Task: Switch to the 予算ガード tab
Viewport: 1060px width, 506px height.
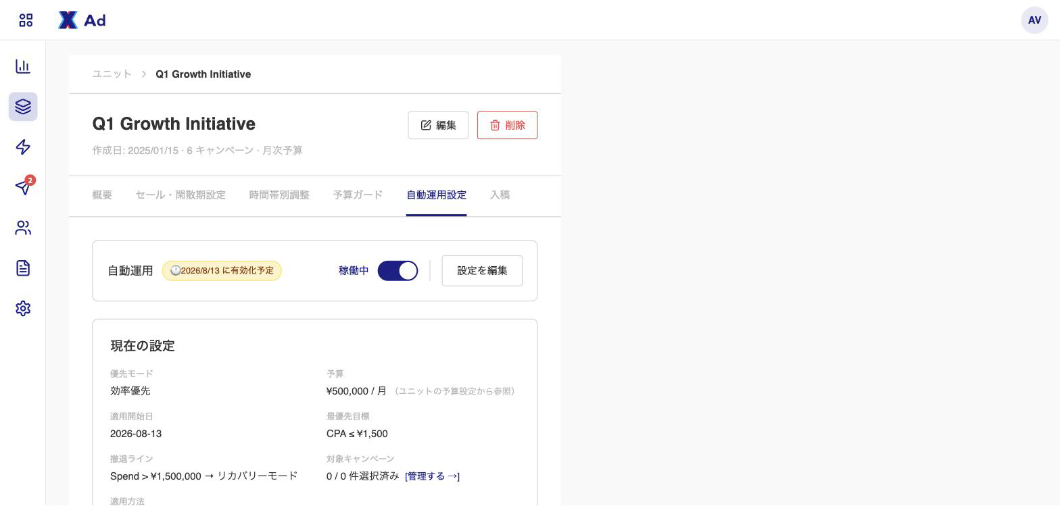Action: 358,195
